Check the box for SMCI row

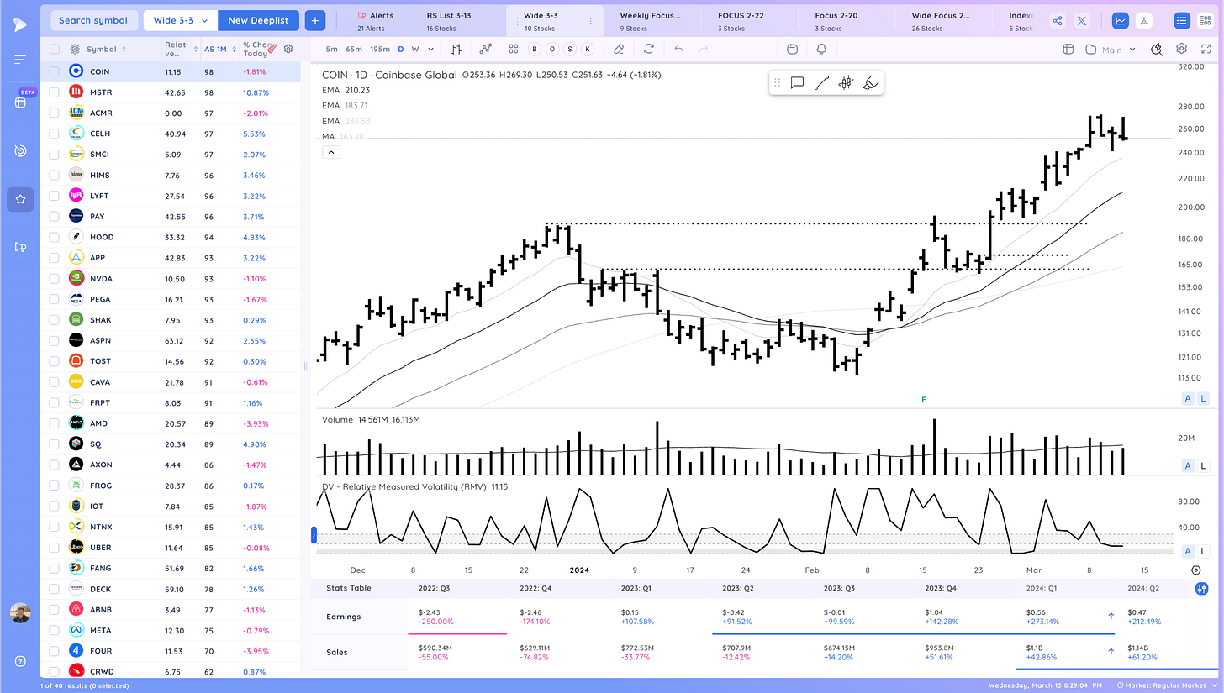(x=55, y=155)
